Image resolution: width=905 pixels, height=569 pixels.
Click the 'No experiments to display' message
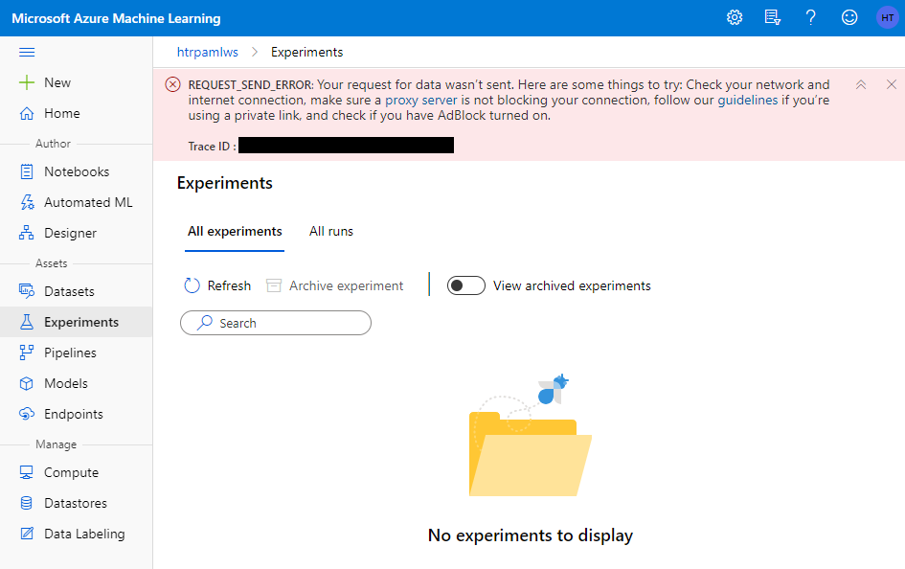530,535
